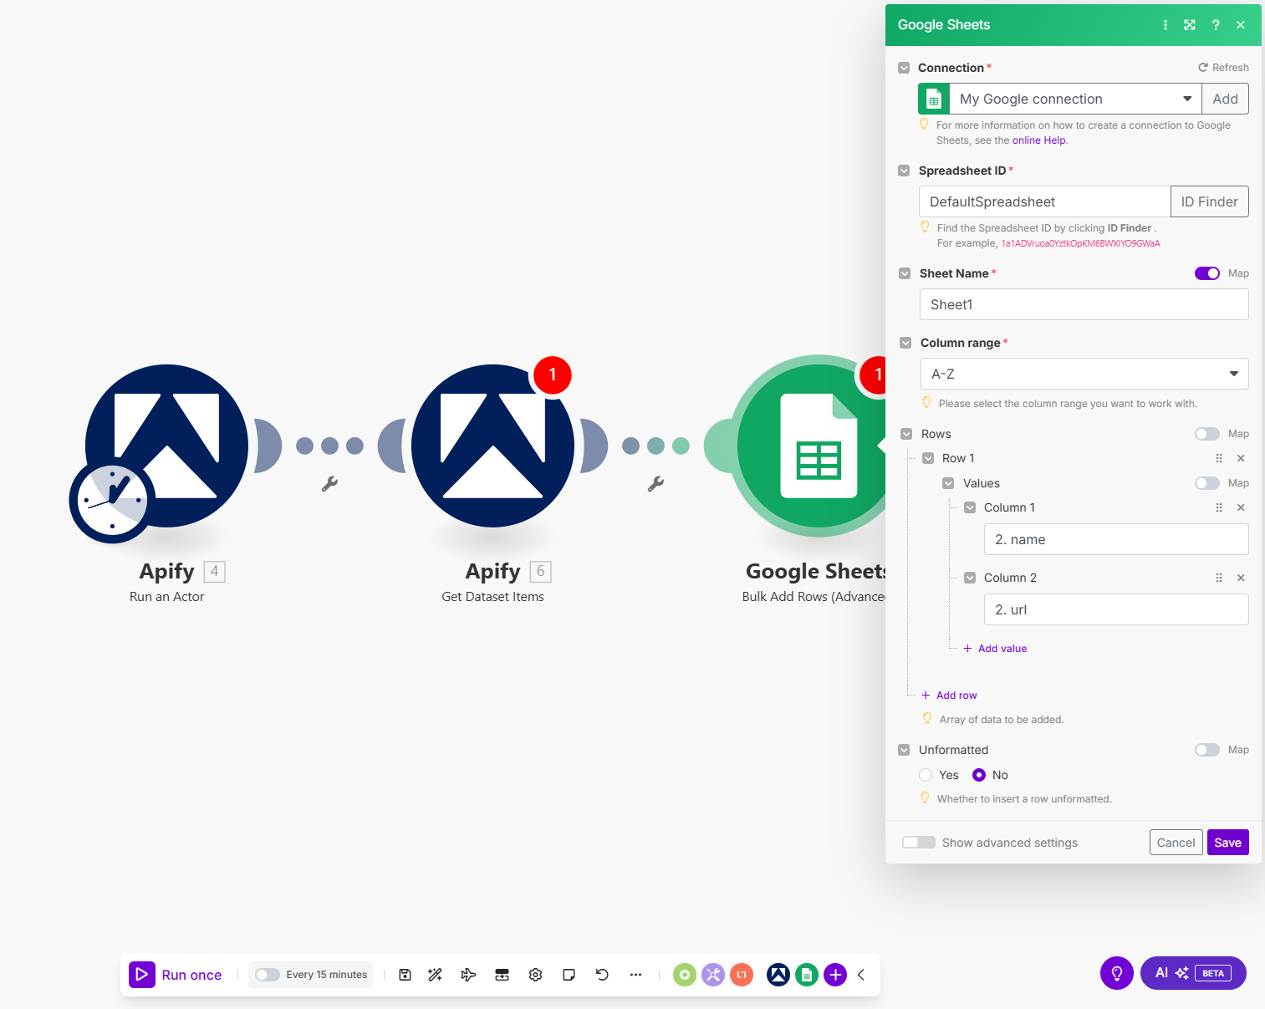Image resolution: width=1265 pixels, height=1009 pixels.
Task: Click the purple plus favorites icon
Action: coord(835,975)
